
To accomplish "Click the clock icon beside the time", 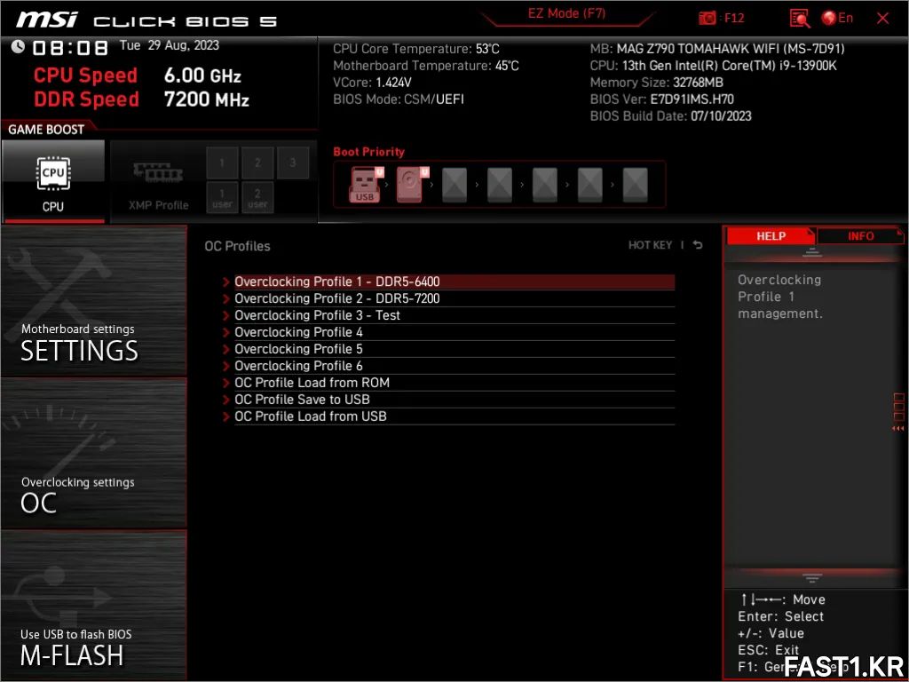I will click(x=18, y=46).
